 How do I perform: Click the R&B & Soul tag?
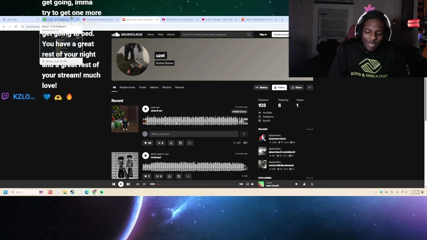coord(240,112)
